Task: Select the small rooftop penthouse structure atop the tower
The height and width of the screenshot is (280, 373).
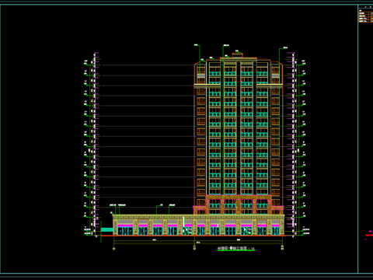Action: 237,54
